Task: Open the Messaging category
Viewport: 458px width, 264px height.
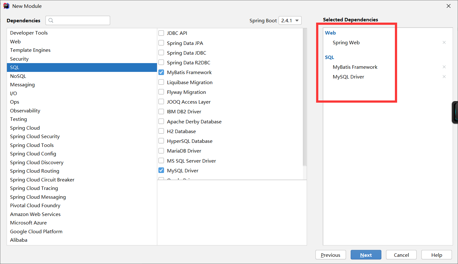Action: (82, 84)
